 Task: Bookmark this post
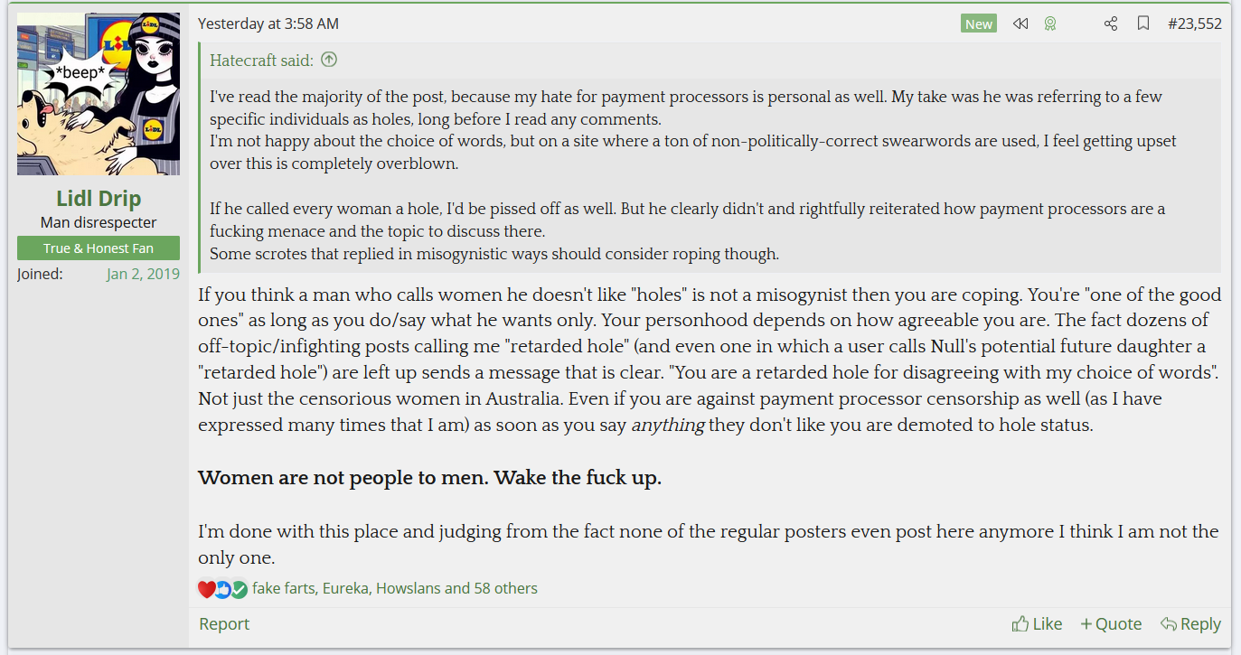click(1143, 24)
